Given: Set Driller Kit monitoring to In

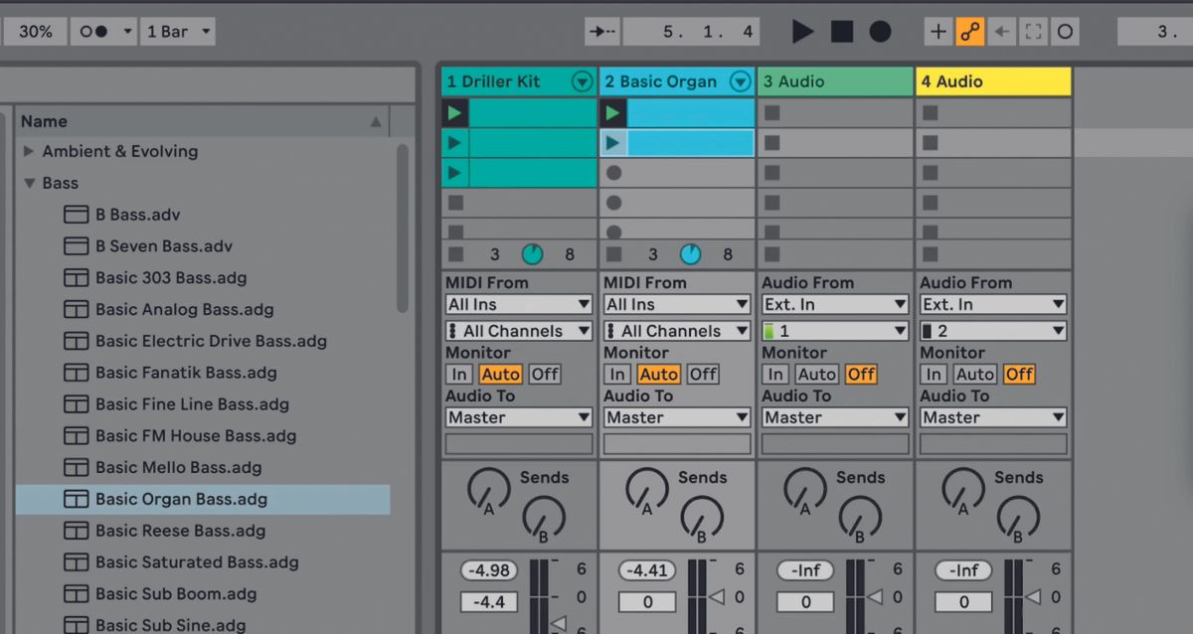Looking at the screenshot, I should 458,374.
